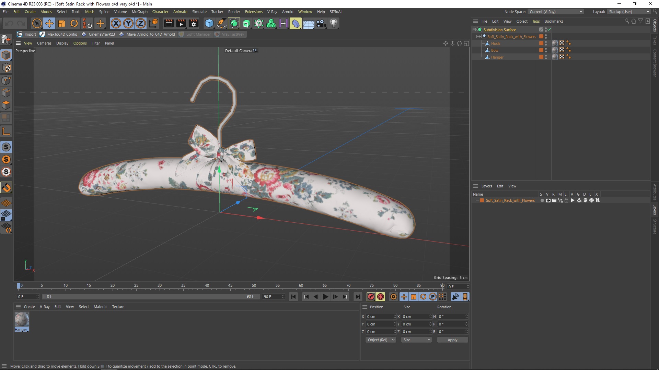Record active objects keyframe
This screenshot has height=370, width=659.
[x=371, y=297]
